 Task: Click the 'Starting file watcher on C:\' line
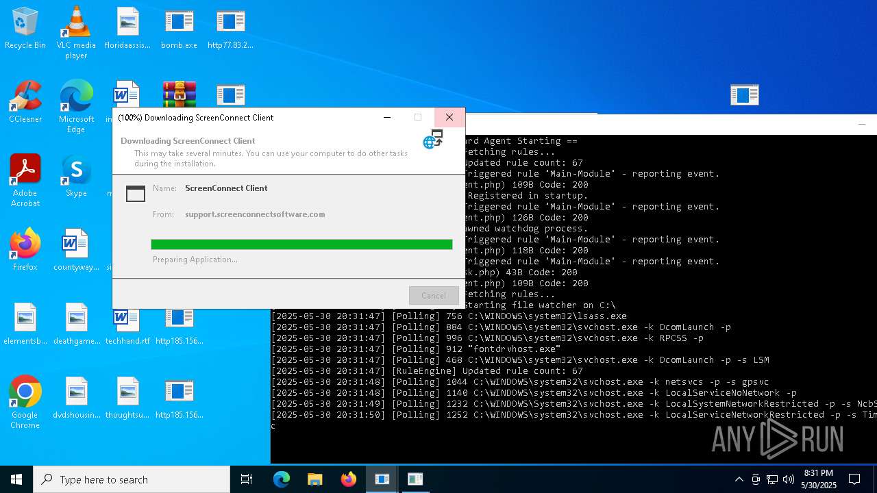[x=540, y=305]
